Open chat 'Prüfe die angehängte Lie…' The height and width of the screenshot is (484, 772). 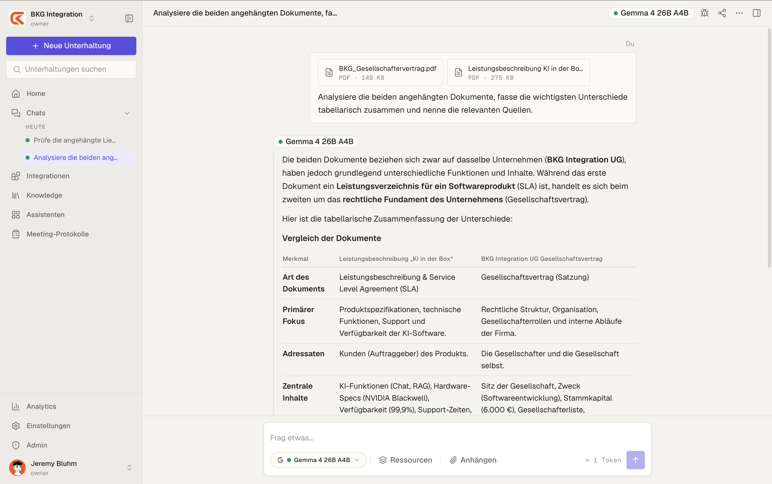[x=78, y=140]
